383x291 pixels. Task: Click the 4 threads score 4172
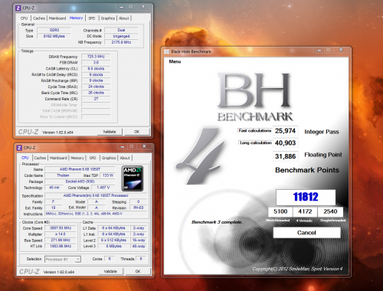pyautogui.click(x=305, y=211)
